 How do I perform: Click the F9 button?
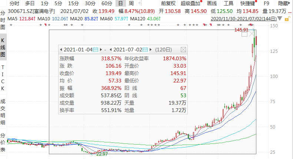point(266,3)
